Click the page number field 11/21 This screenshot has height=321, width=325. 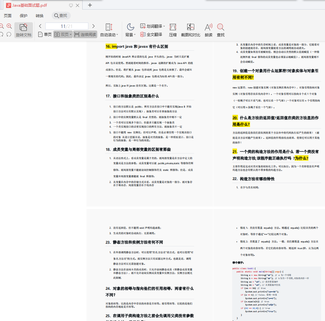click(67, 26)
